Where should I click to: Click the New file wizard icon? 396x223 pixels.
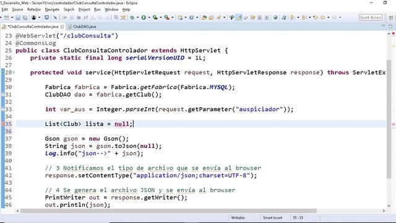[7, 17]
